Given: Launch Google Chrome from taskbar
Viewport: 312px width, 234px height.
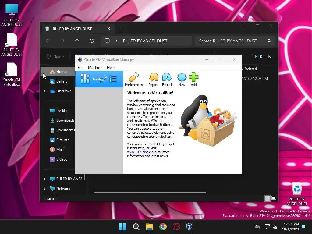Looking at the screenshot, I should (x=163, y=227).
